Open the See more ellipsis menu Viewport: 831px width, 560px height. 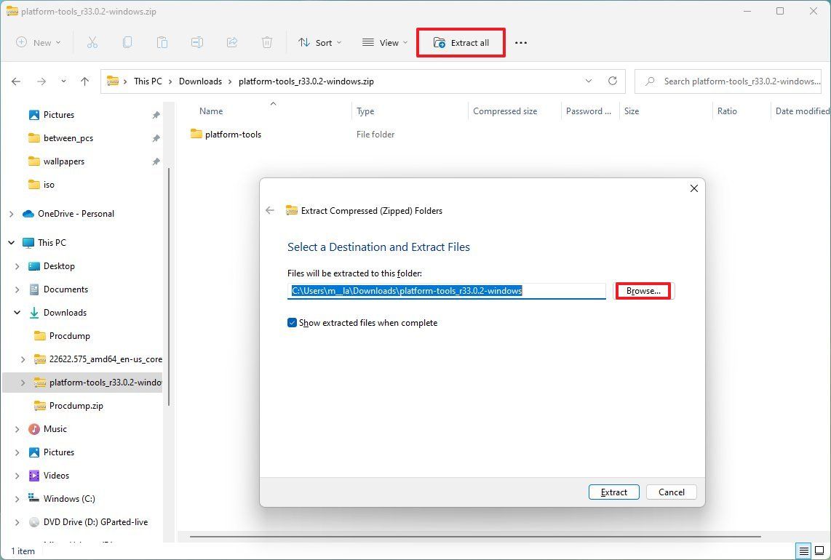tap(521, 43)
